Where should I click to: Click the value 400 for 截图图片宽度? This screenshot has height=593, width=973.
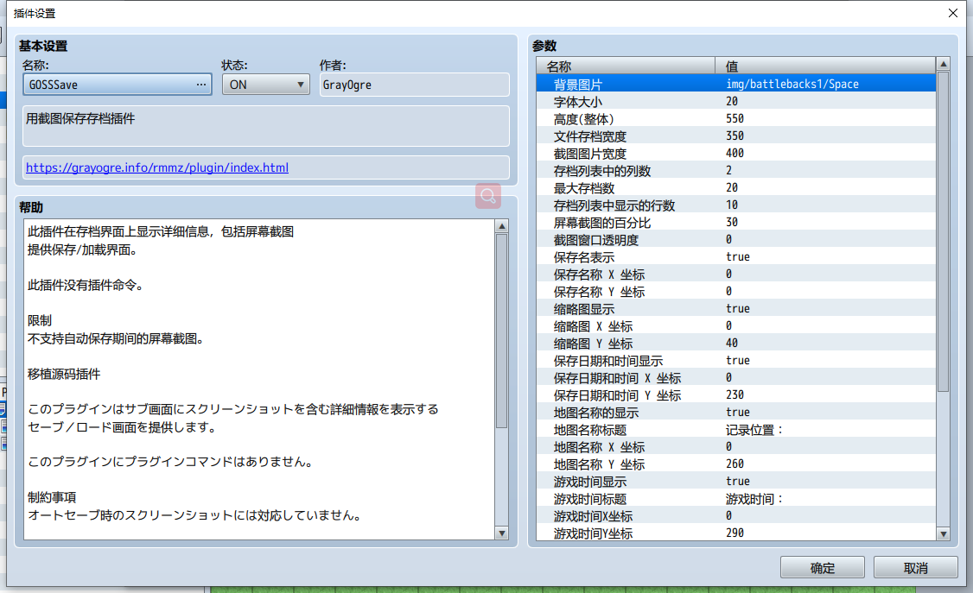coord(735,153)
